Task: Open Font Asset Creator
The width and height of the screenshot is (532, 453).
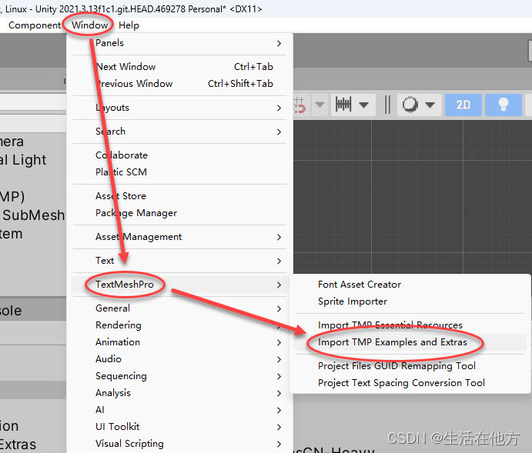Action: click(410, 285)
